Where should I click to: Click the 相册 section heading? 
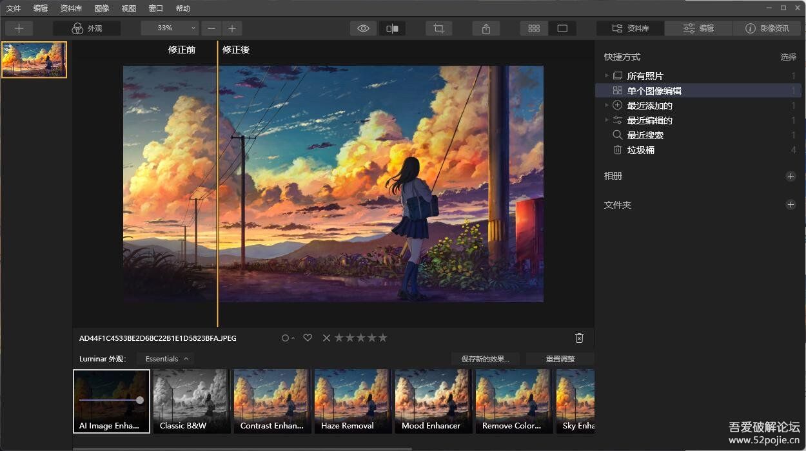coord(613,176)
